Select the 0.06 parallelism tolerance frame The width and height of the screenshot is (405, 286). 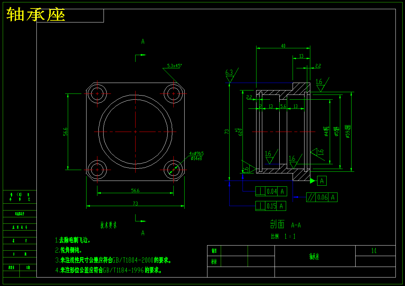click(322, 197)
